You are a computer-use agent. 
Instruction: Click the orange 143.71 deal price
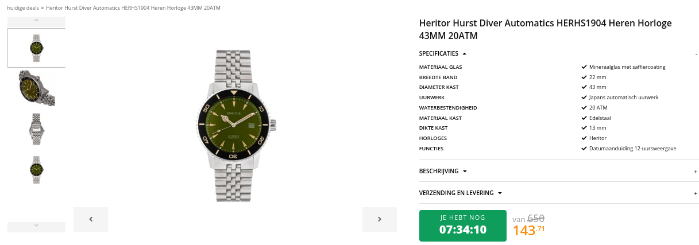pyautogui.click(x=529, y=231)
